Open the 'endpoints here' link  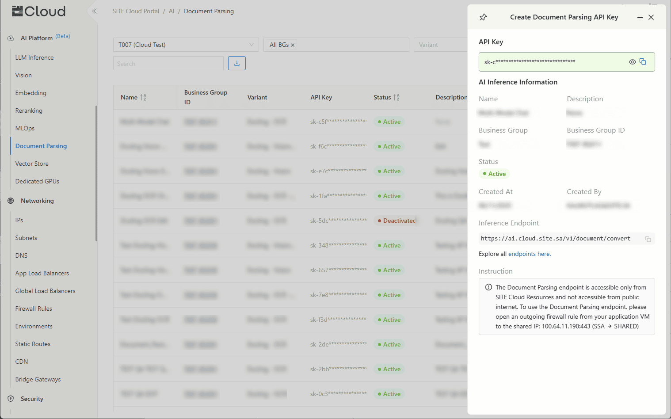click(529, 254)
